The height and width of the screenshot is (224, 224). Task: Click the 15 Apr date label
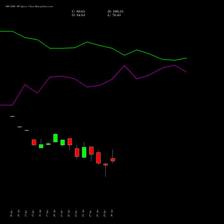(x=33, y=213)
